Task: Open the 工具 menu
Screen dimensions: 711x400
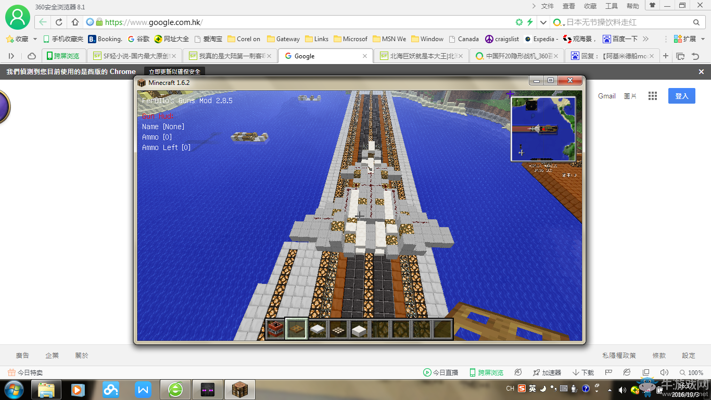Action: pyautogui.click(x=612, y=6)
